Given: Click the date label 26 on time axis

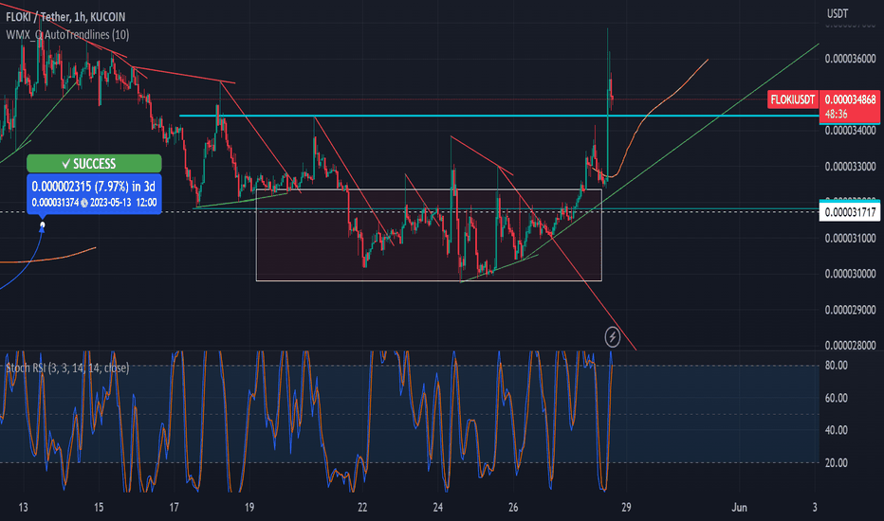Looking at the screenshot, I should tap(513, 507).
